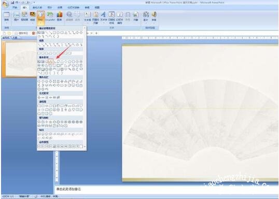Choose Right Arrow, first block arrow shape
The image size is (279, 199).
(x=39, y=81)
